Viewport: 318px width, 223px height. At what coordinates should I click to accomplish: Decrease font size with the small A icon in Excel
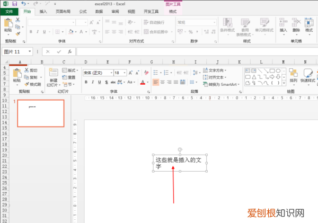tap(98, 22)
